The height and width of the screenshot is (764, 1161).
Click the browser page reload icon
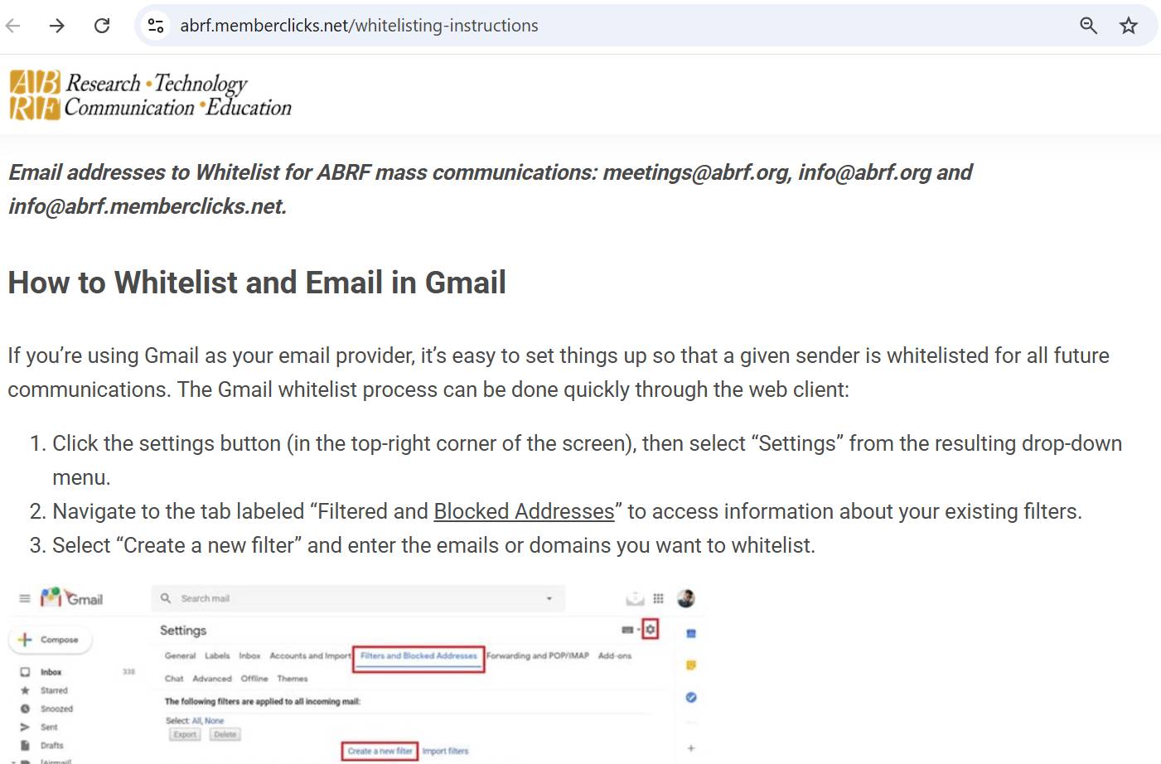click(x=102, y=25)
